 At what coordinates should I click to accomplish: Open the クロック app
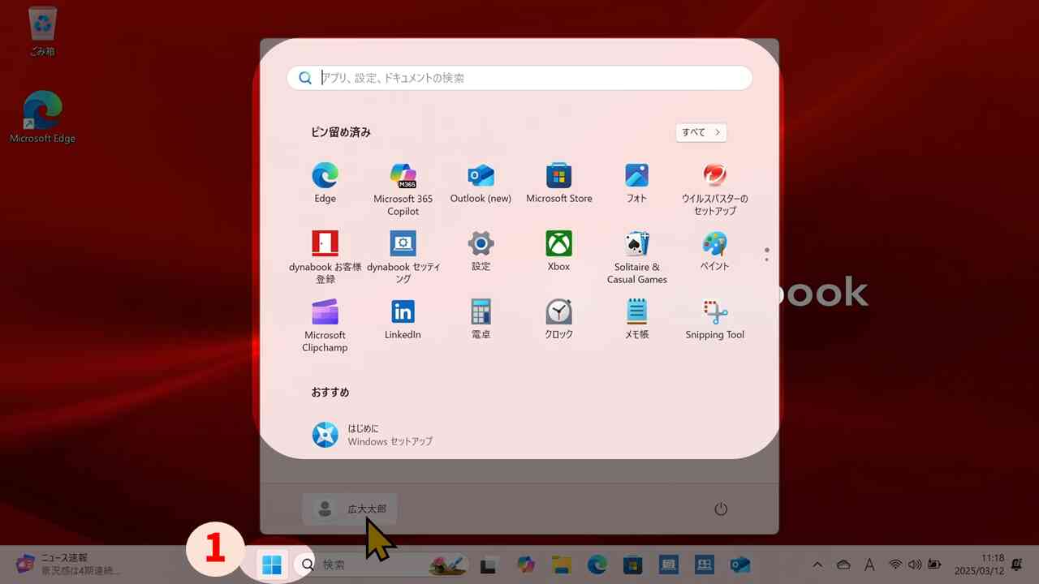558,320
